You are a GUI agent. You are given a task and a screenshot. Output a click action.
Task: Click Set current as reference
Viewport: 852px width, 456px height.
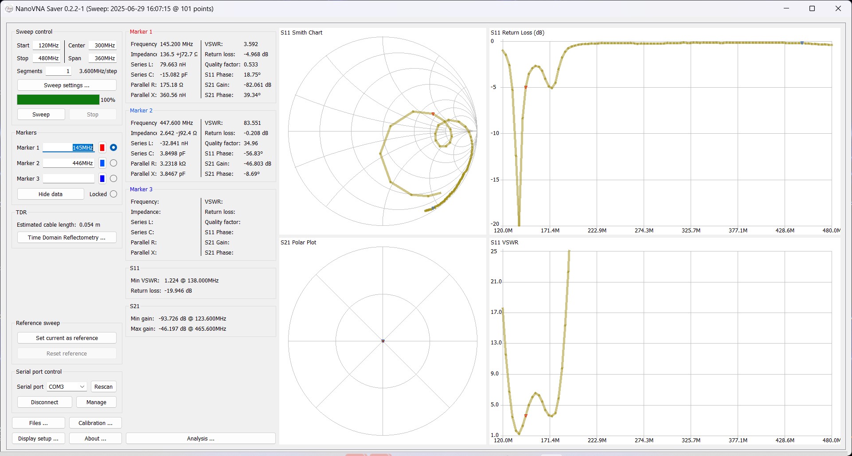tap(66, 338)
